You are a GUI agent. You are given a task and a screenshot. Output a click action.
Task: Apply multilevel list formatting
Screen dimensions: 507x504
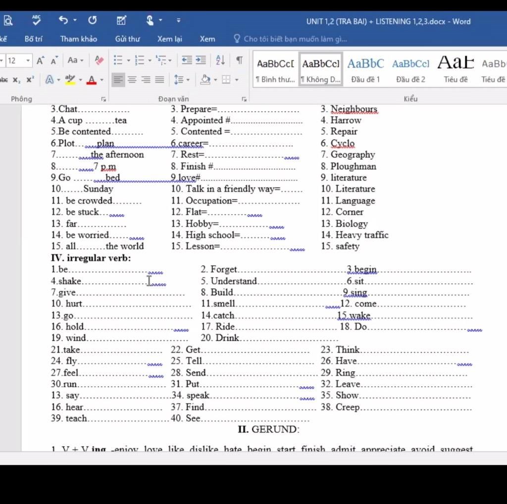(161, 60)
